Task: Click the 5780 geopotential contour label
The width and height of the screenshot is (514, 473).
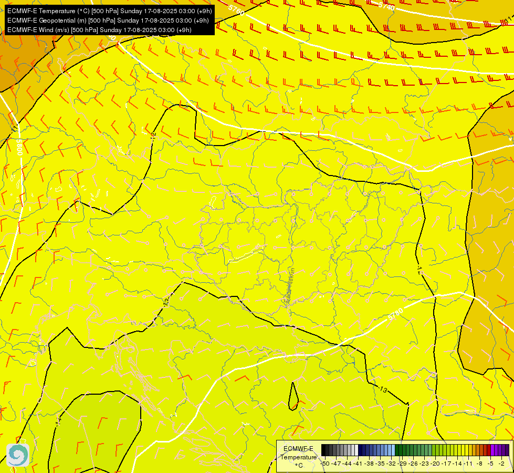Action: pyautogui.click(x=395, y=315)
